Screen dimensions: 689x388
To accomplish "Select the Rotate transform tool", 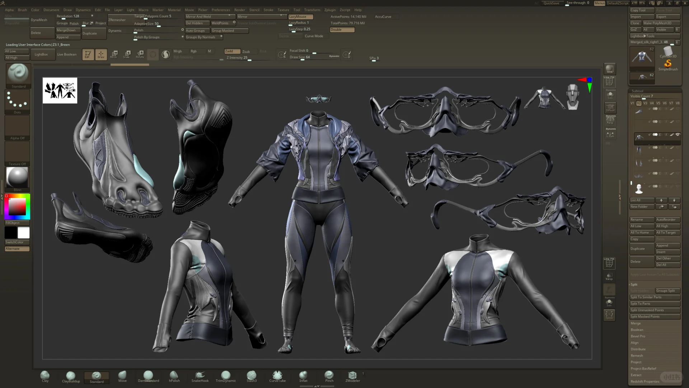I will (x=140, y=54).
